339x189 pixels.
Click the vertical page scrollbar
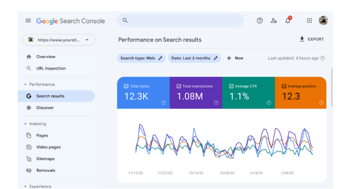[x=332, y=88]
